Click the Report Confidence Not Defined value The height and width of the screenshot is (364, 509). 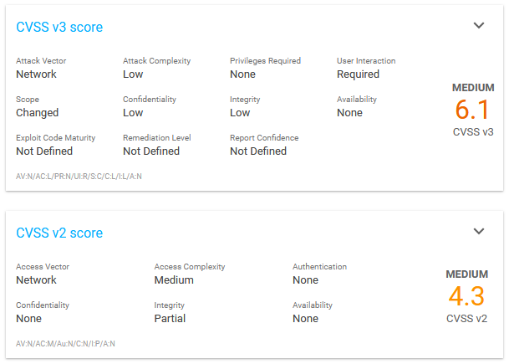coord(258,151)
